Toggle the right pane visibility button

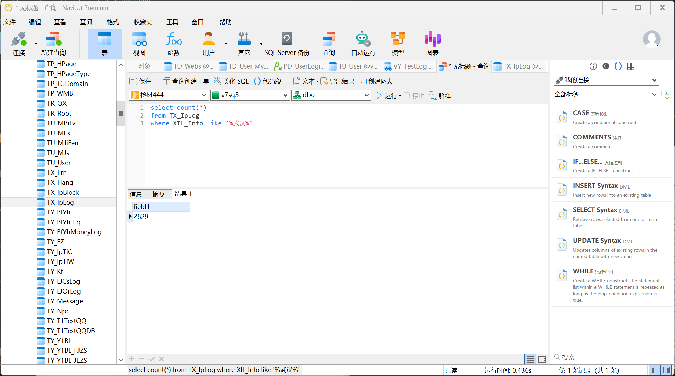click(666, 370)
